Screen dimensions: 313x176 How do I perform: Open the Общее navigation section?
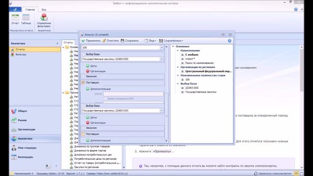tap(35, 111)
